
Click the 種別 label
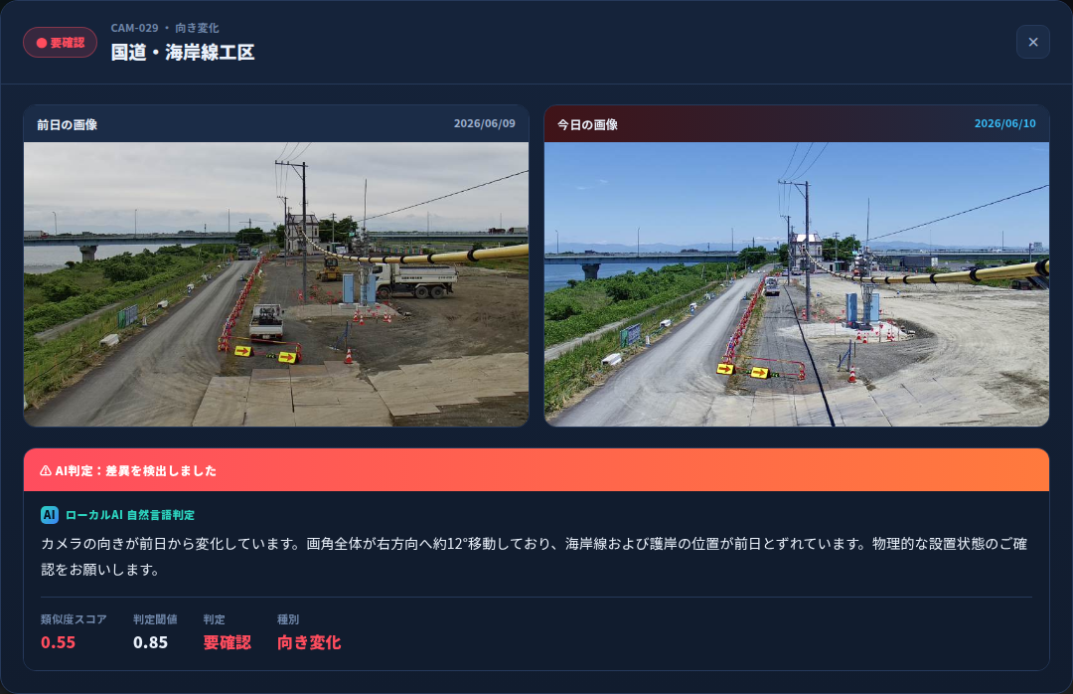[288, 619]
